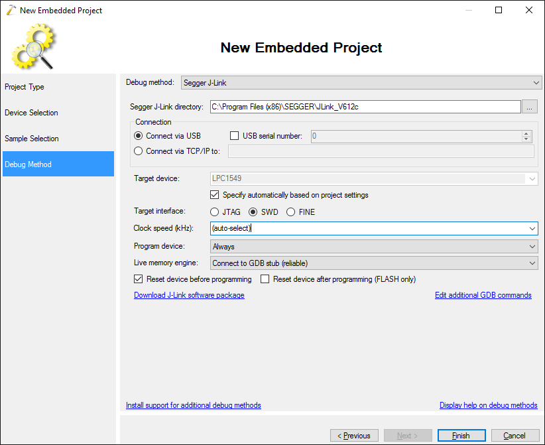The width and height of the screenshot is (545, 445).
Task: Open the Program device dropdown
Action: click(x=374, y=247)
